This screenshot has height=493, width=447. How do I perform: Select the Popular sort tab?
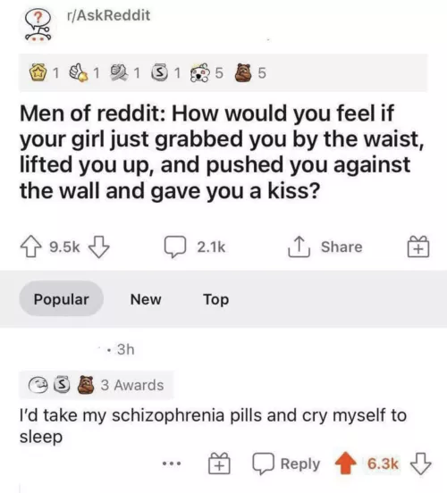(61, 298)
